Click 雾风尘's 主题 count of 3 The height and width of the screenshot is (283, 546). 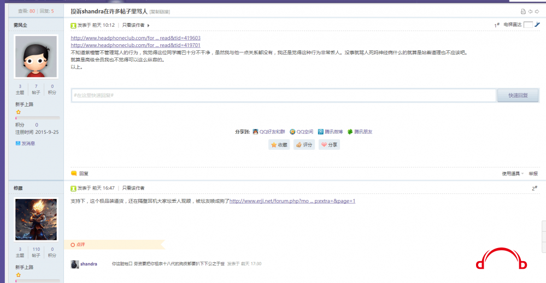(20, 86)
